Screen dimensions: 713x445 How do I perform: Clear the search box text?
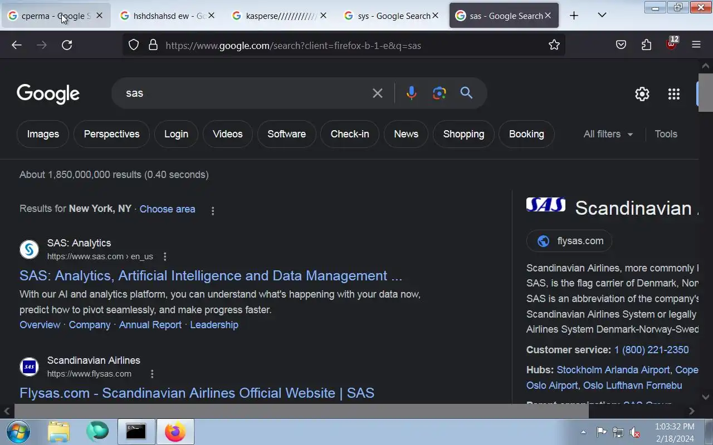pyautogui.click(x=378, y=93)
